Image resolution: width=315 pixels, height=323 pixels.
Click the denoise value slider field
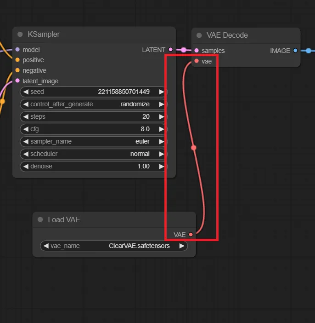click(x=94, y=166)
